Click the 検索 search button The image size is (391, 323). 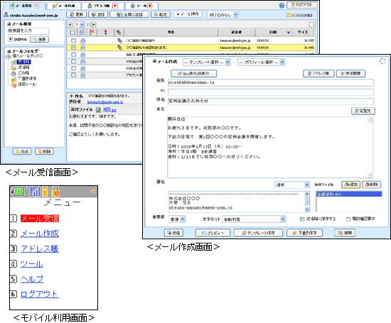(x=39, y=39)
